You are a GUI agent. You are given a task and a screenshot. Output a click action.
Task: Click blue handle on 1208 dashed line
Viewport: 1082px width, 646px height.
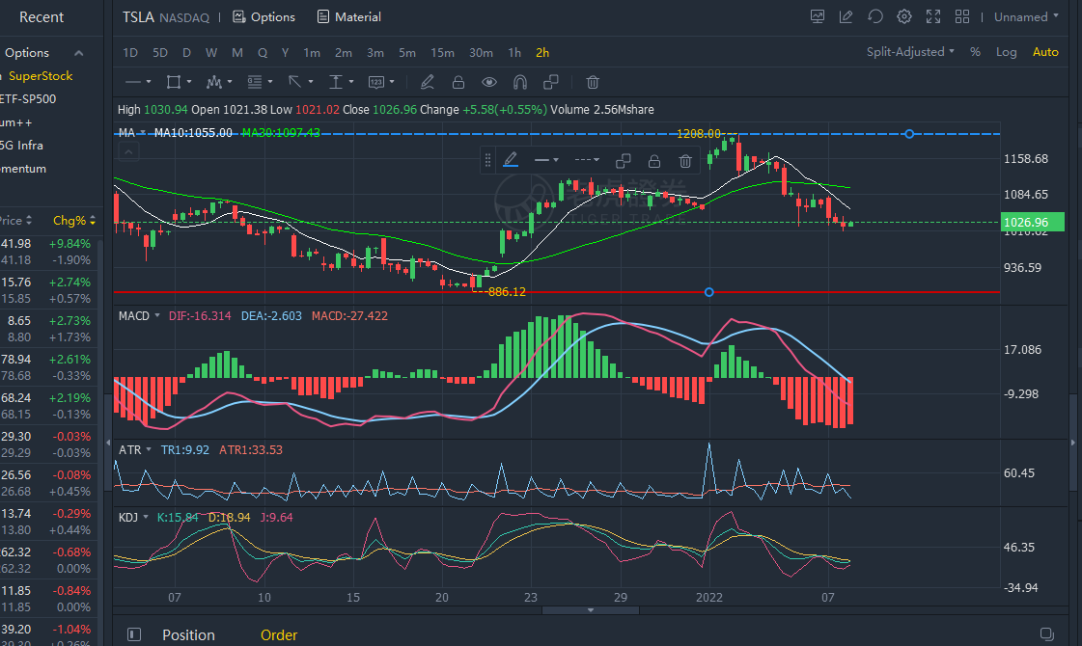909,134
